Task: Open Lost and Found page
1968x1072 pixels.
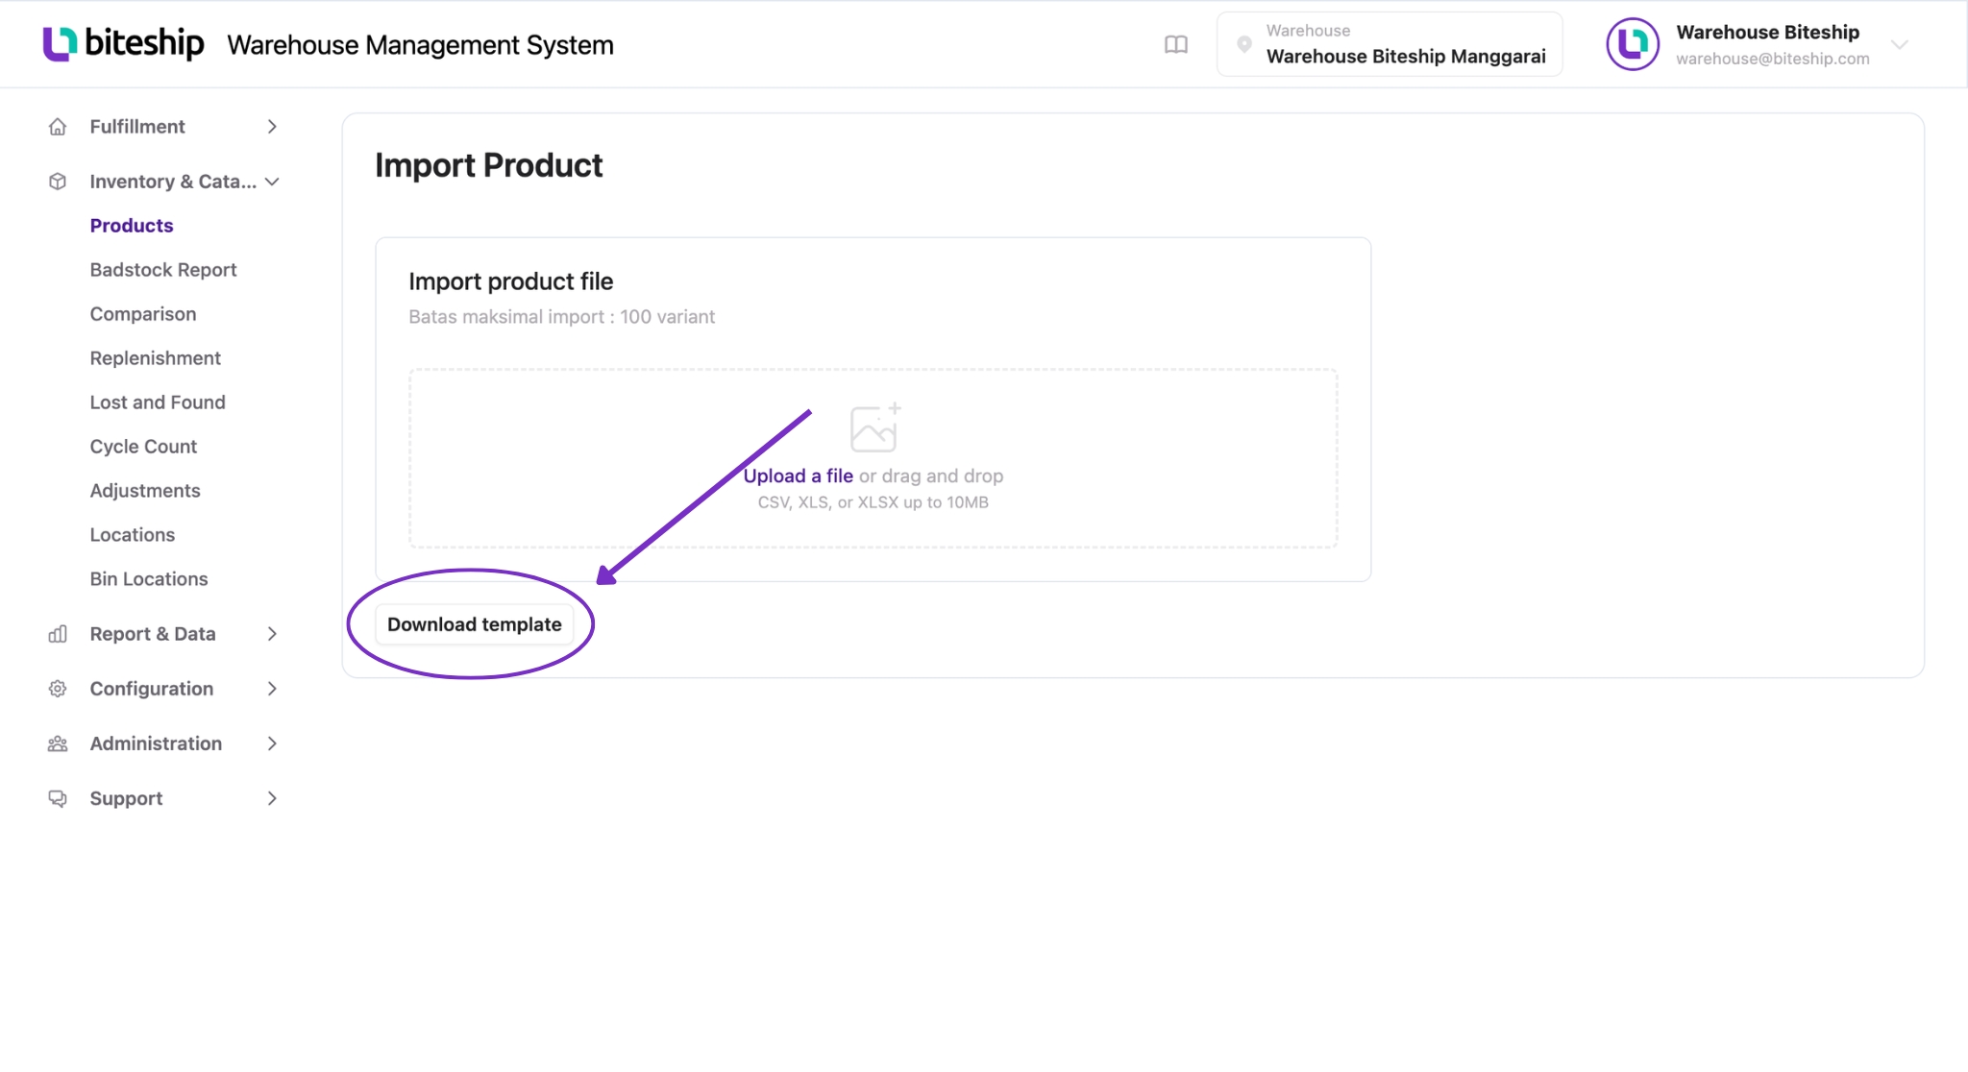Action: tap(158, 402)
